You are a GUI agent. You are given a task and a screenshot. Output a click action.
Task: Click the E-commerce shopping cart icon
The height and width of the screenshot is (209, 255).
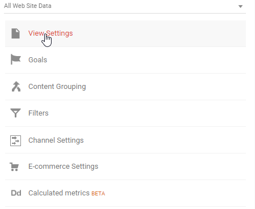(x=14, y=167)
